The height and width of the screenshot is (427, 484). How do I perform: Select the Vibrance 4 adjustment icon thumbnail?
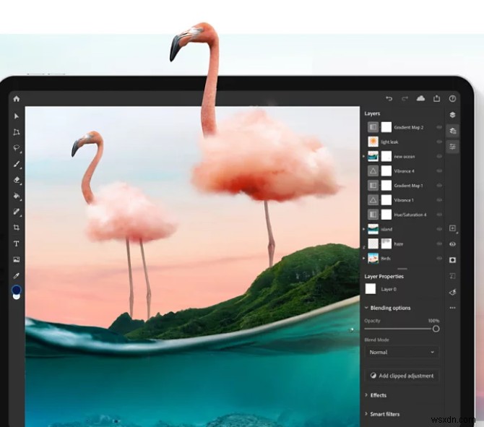pos(373,171)
